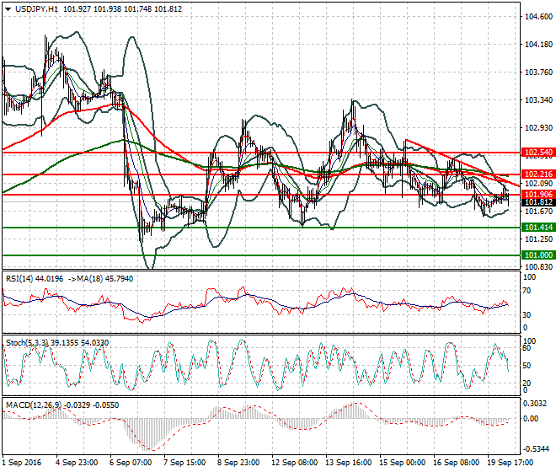Click the 104.620 value on price scale

(537, 17)
